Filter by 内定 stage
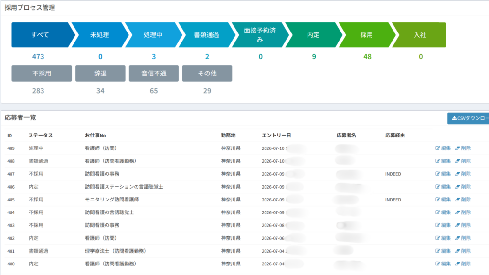This screenshot has height=275, width=489. [313, 35]
